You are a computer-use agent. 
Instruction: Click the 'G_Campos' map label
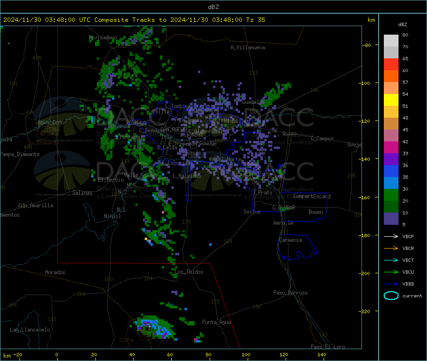coord(322,139)
